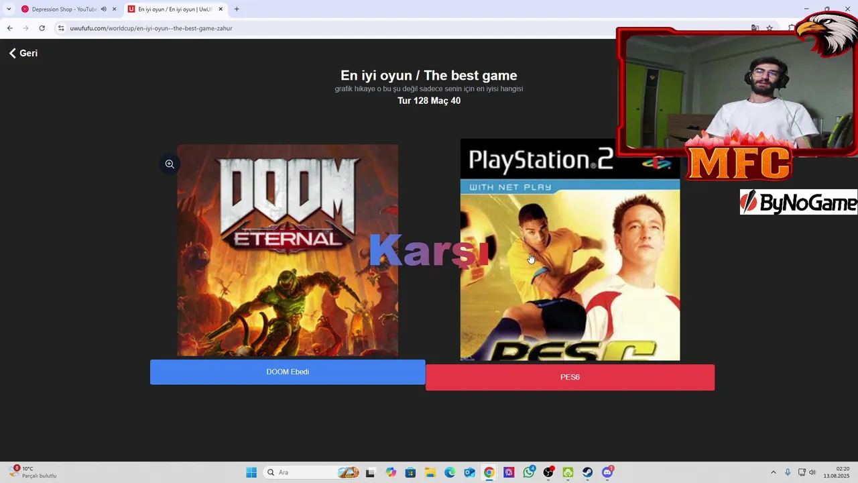Open the Windows Start menu
Viewport: 858px width, 483px height.
251,472
